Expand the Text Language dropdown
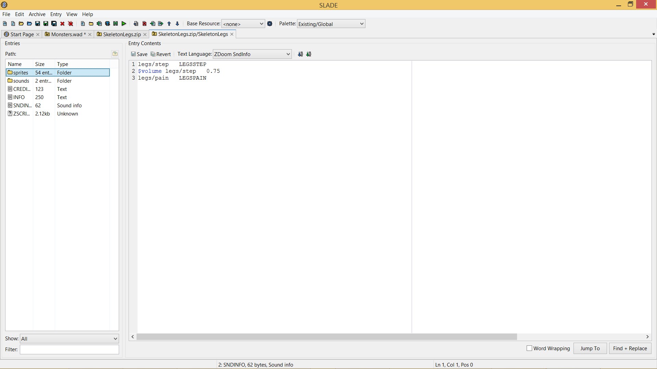This screenshot has height=369, width=657. (x=252, y=54)
